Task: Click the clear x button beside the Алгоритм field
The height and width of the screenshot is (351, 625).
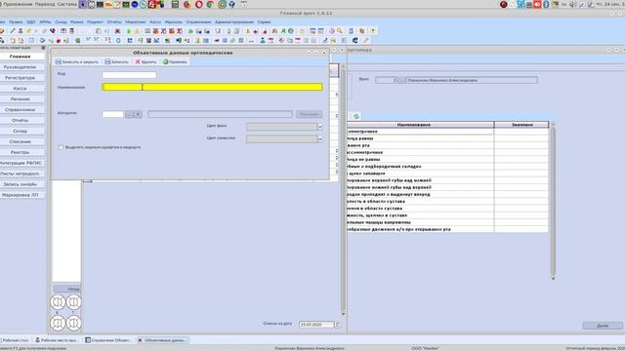Action: pyautogui.click(x=138, y=114)
